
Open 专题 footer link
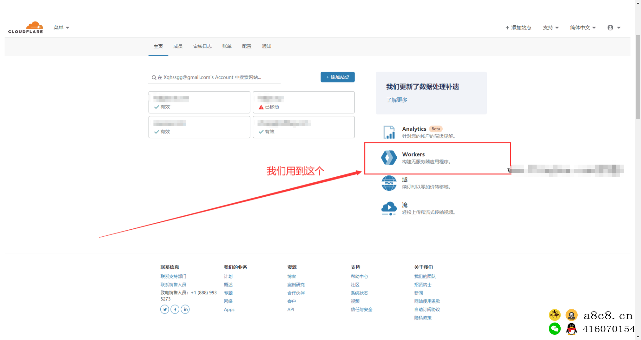tap(228, 293)
